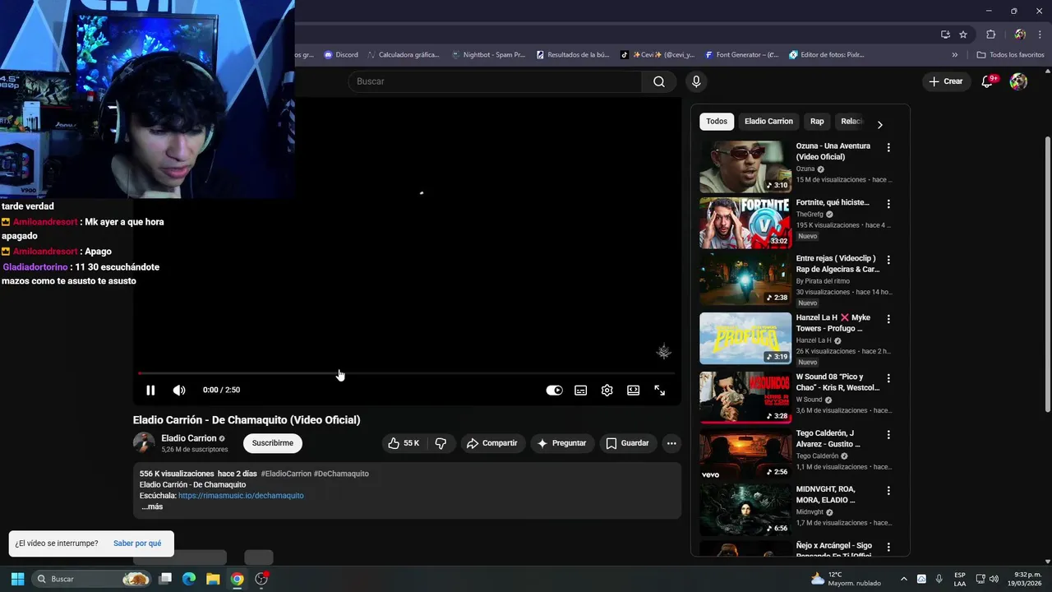Open options menu for Hanzel La H video
Screen dimensions: 1052x592
pos(888,319)
